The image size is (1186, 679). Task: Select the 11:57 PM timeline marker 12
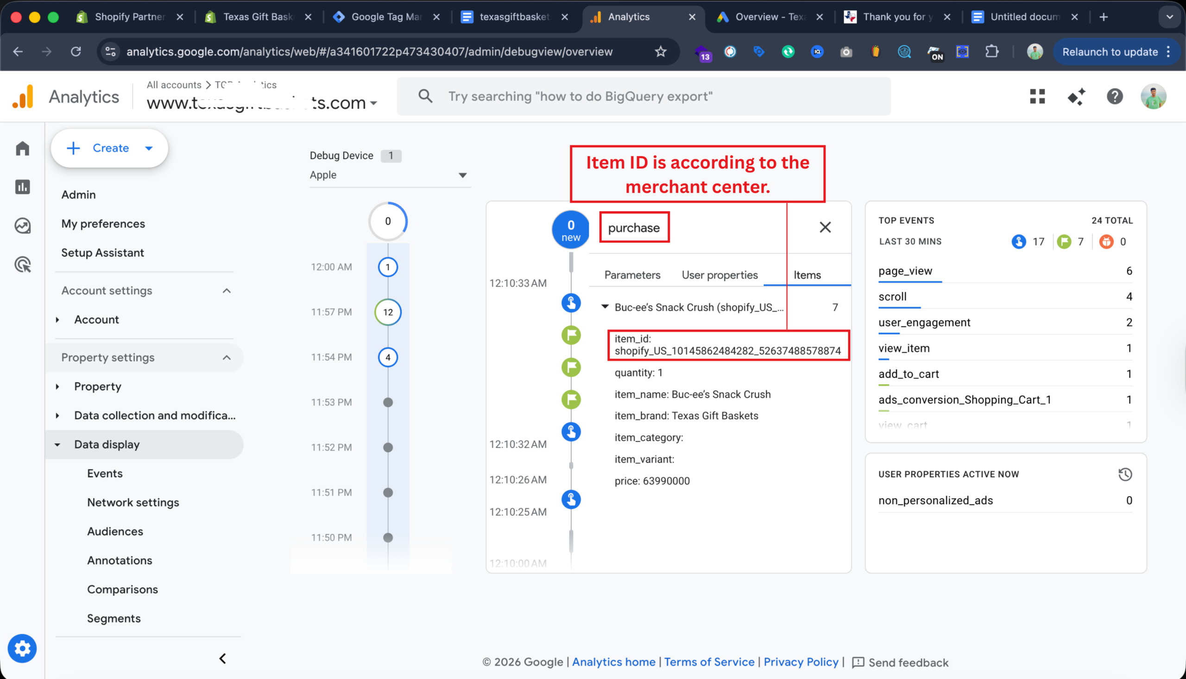tap(388, 312)
